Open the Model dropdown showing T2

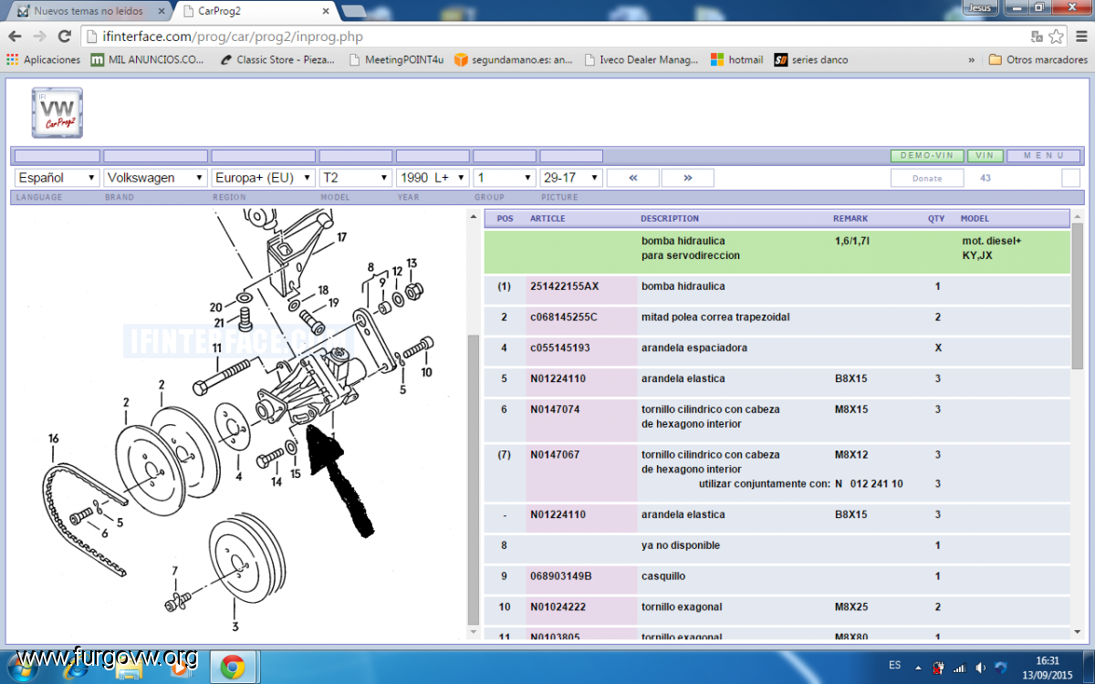pos(356,178)
